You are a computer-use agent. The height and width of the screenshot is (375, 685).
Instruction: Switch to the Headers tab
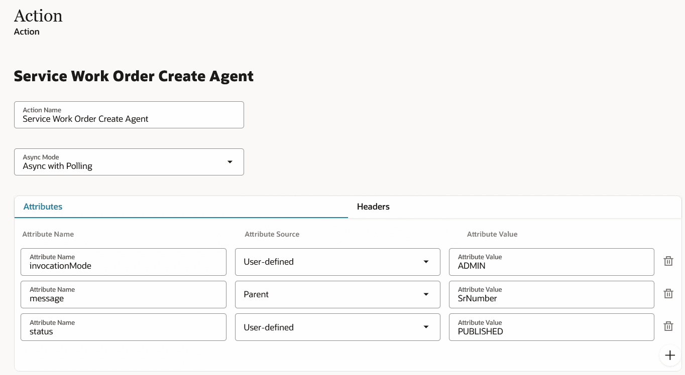[x=373, y=206]
